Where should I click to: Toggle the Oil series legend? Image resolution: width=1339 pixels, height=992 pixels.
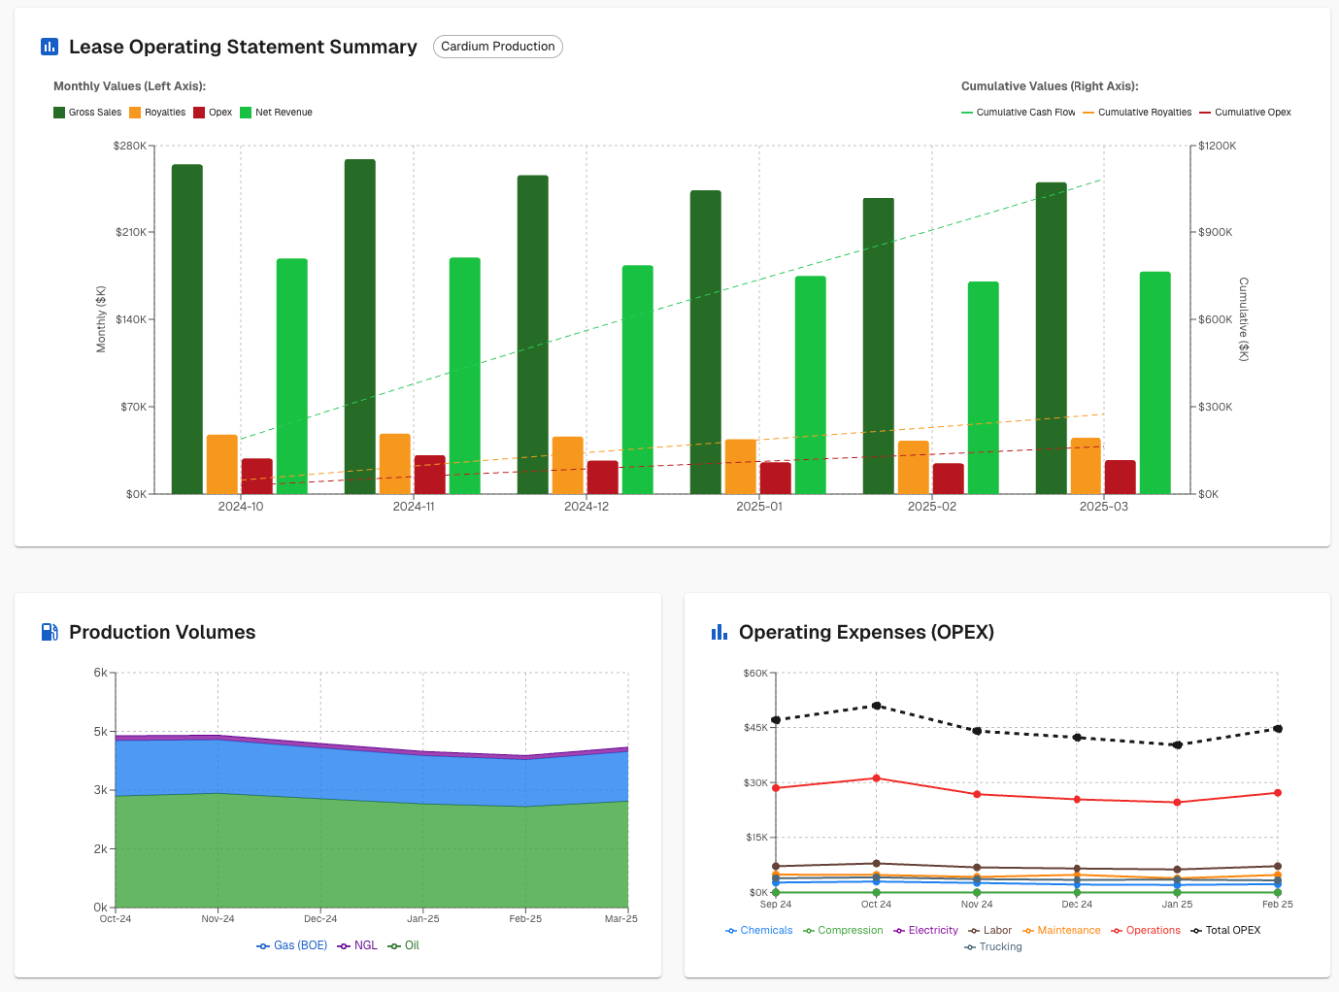(x=403, y=944)
